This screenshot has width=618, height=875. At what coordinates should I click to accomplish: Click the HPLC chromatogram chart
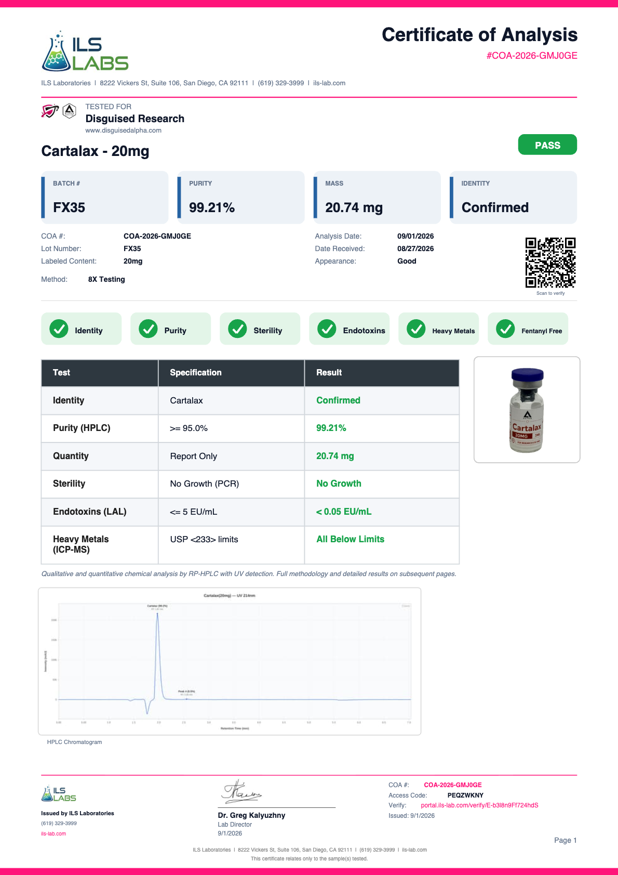coord(230,661)
